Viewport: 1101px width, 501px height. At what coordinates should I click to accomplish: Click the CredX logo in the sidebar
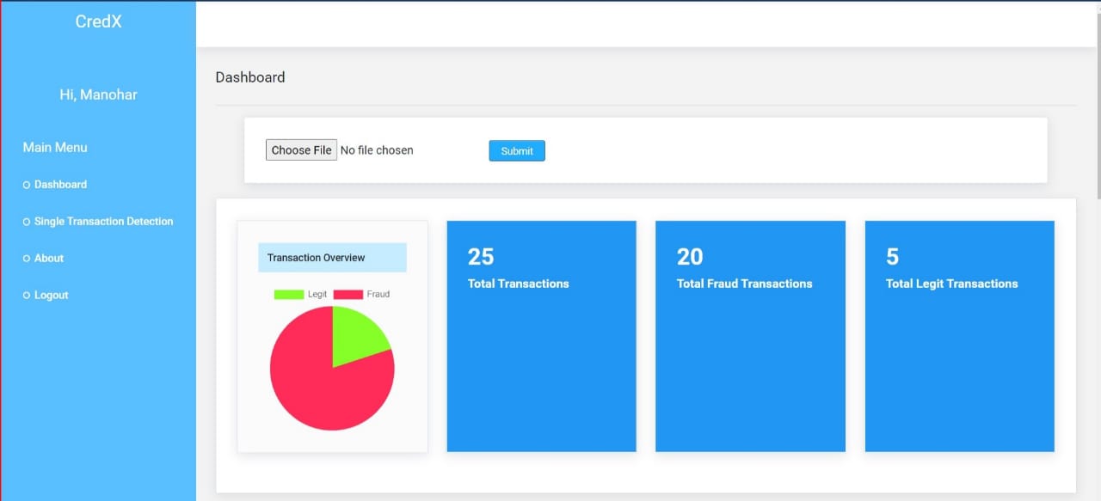(x=98, y=21)
